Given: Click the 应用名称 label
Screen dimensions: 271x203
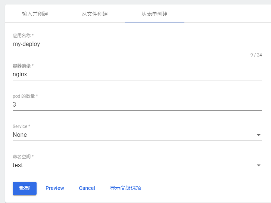Looking at the screenshot, I should click(23, 36).
